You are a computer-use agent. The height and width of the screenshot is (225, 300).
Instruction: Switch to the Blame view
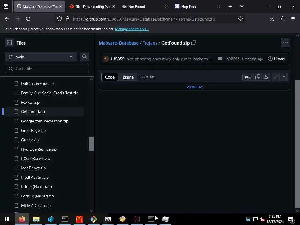click(x=128, y=77)
